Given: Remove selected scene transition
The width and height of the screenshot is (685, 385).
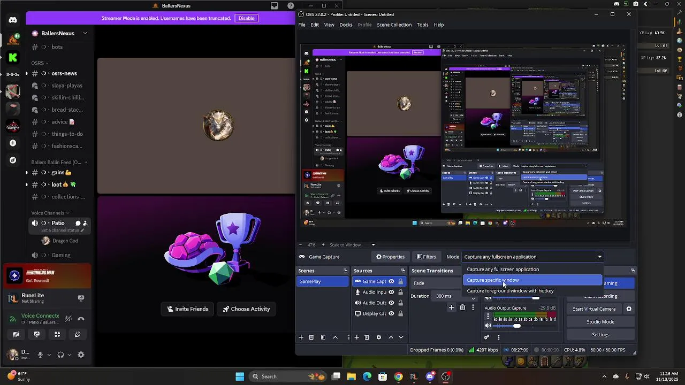Looking at the screenshot, I should pos(462,307).
